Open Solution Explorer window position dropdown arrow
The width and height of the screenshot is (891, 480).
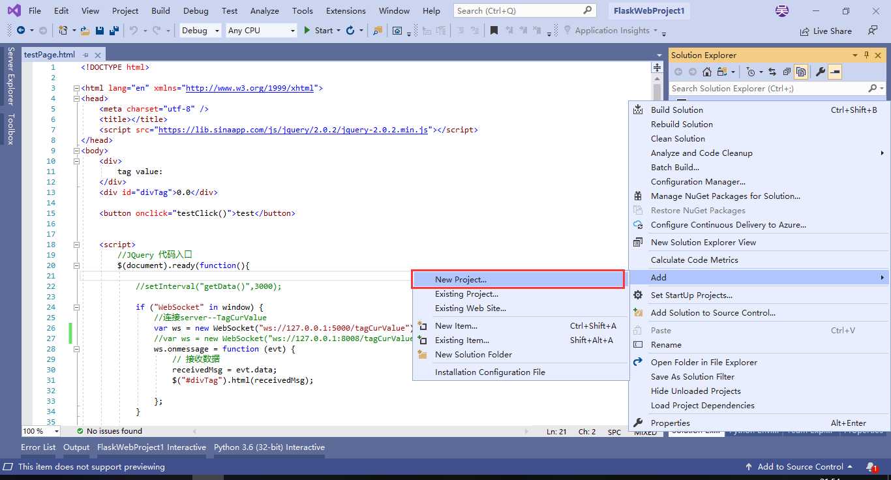855,55
